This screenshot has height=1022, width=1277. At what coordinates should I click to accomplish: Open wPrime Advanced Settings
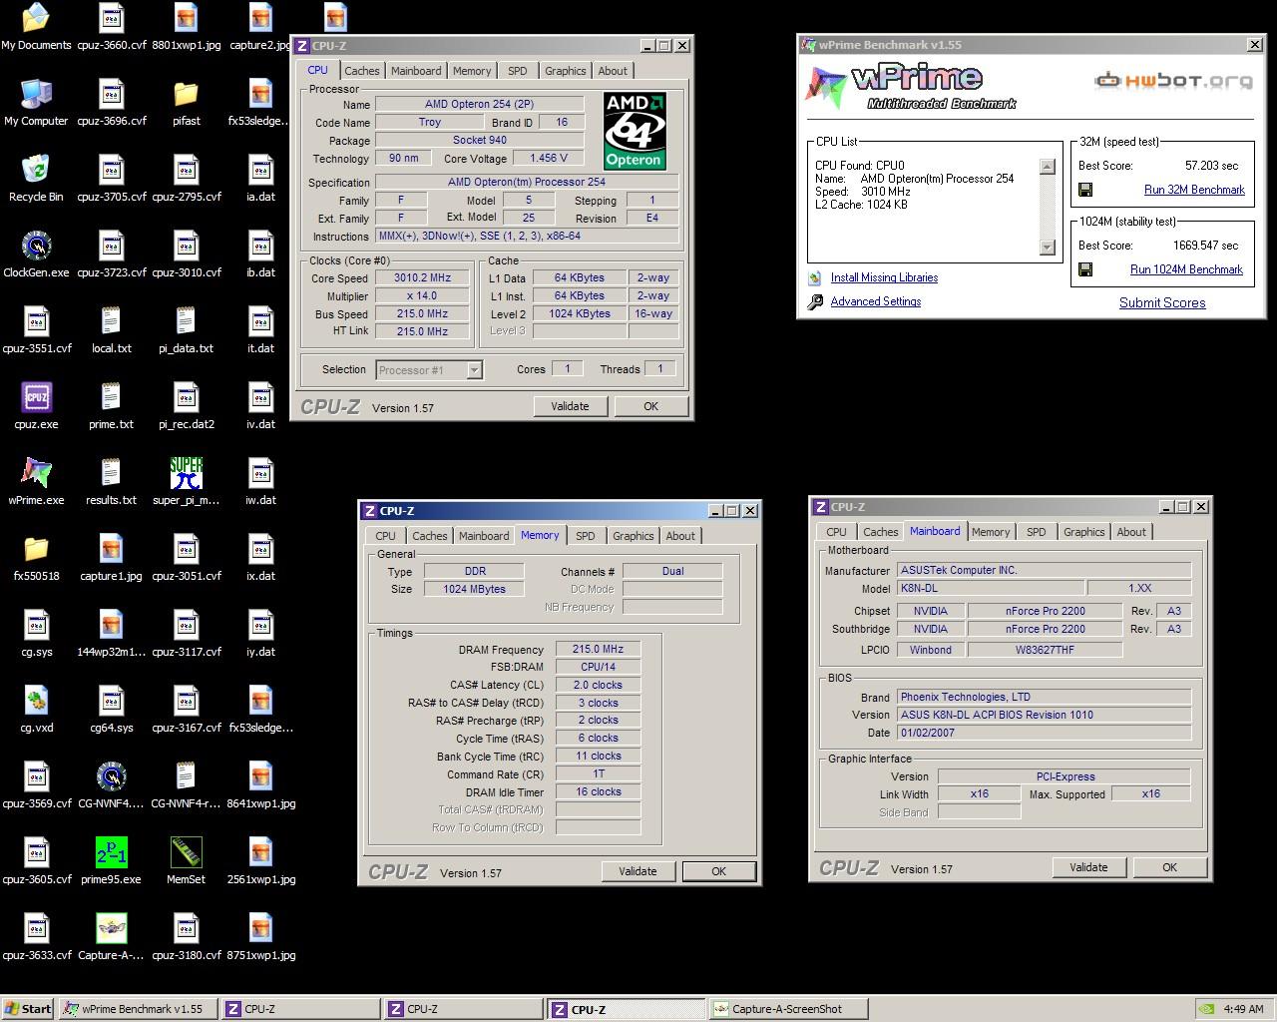[x=876, y=301]
